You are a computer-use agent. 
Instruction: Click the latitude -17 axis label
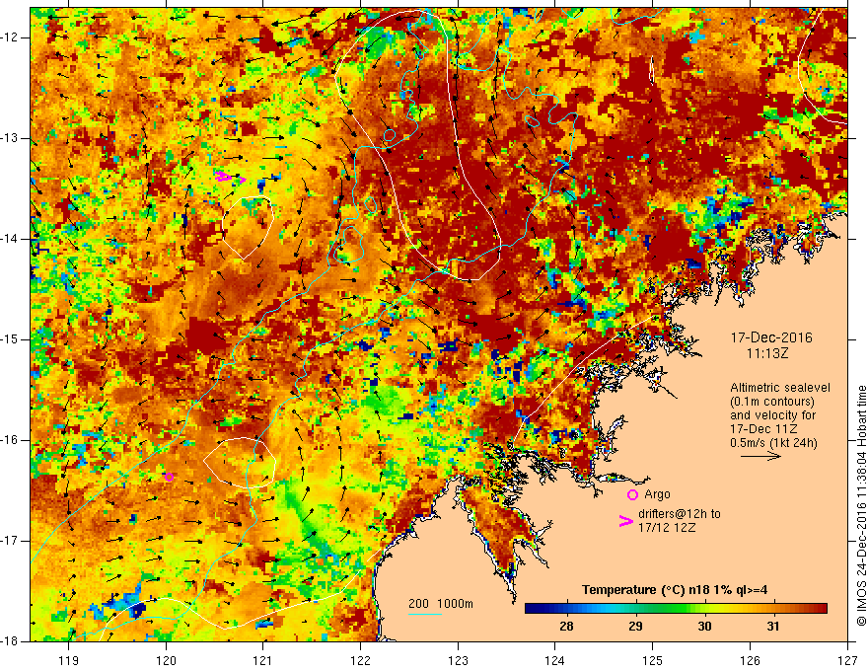tap(10, 541)
